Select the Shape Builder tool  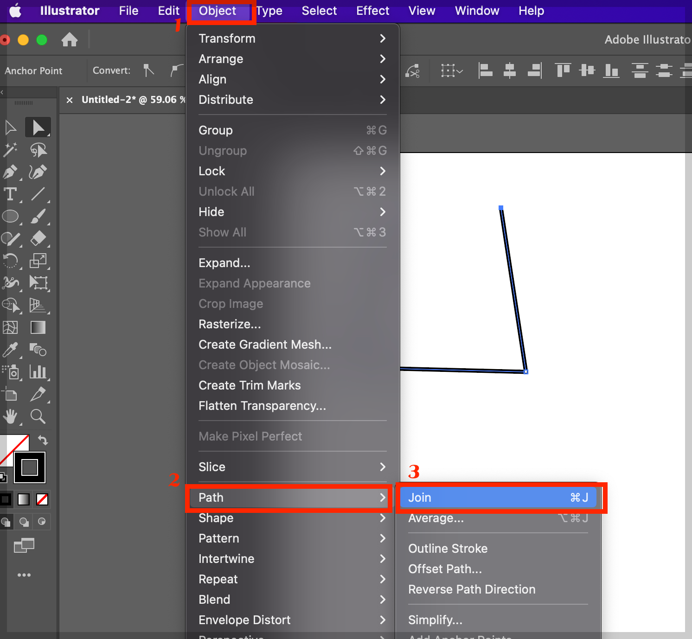(x=10, y=305)
